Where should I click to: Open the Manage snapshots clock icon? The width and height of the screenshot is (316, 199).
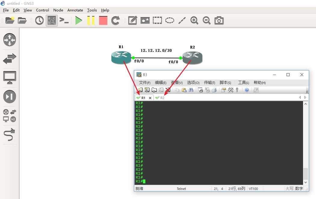tap(39, 20)
